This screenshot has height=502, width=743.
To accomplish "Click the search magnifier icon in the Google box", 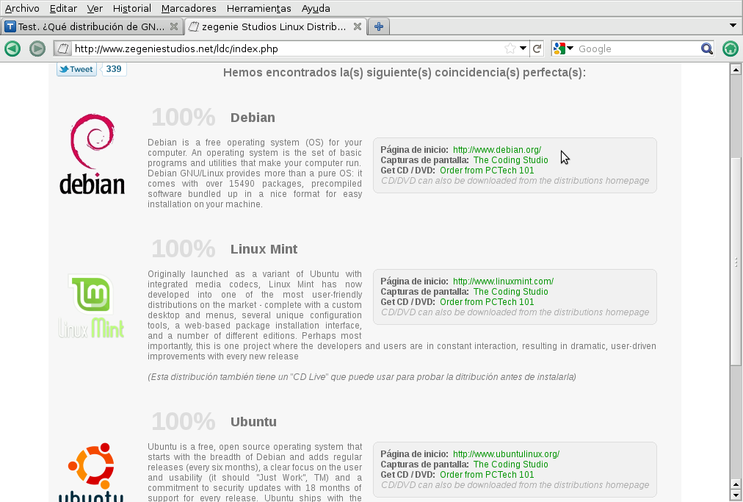I will coord(706,49).
